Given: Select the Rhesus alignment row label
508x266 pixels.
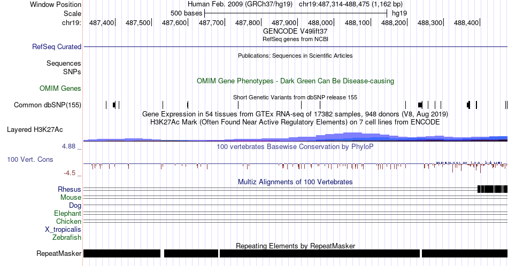Looking at the screenshot, I should point(70,189).
